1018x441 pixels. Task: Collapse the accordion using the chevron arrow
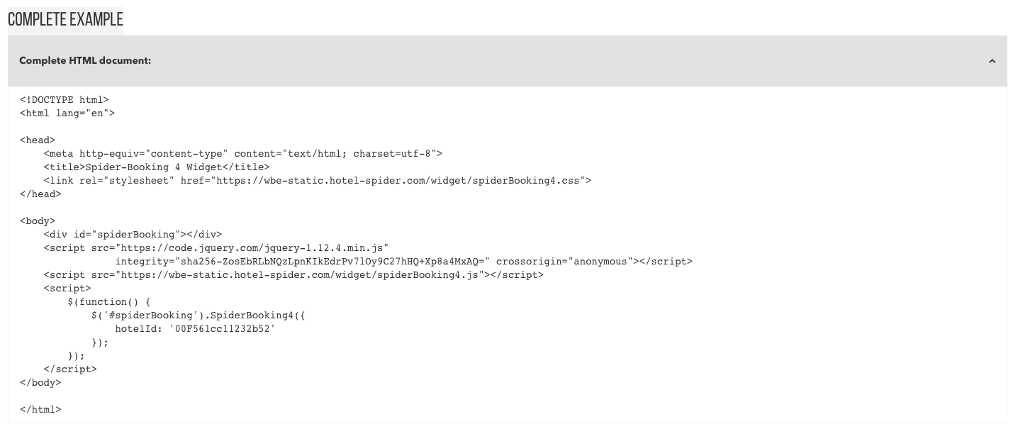tap(992, 61)
